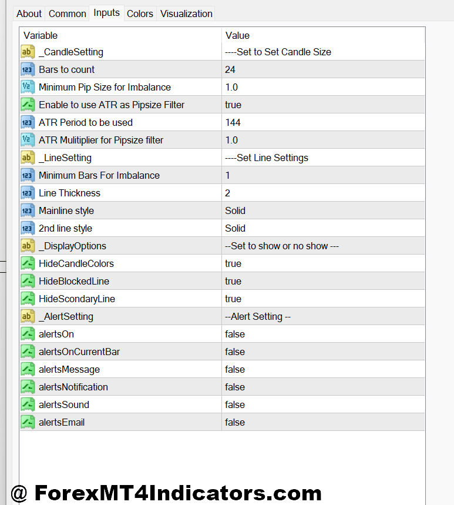Click the ½ icon for ATR Multiplier row
454x505 pixels.
pyautogui.click(x=28, y=140)
